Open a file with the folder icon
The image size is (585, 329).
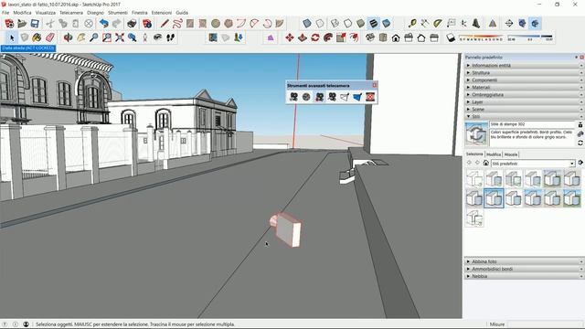coord(22,24)
